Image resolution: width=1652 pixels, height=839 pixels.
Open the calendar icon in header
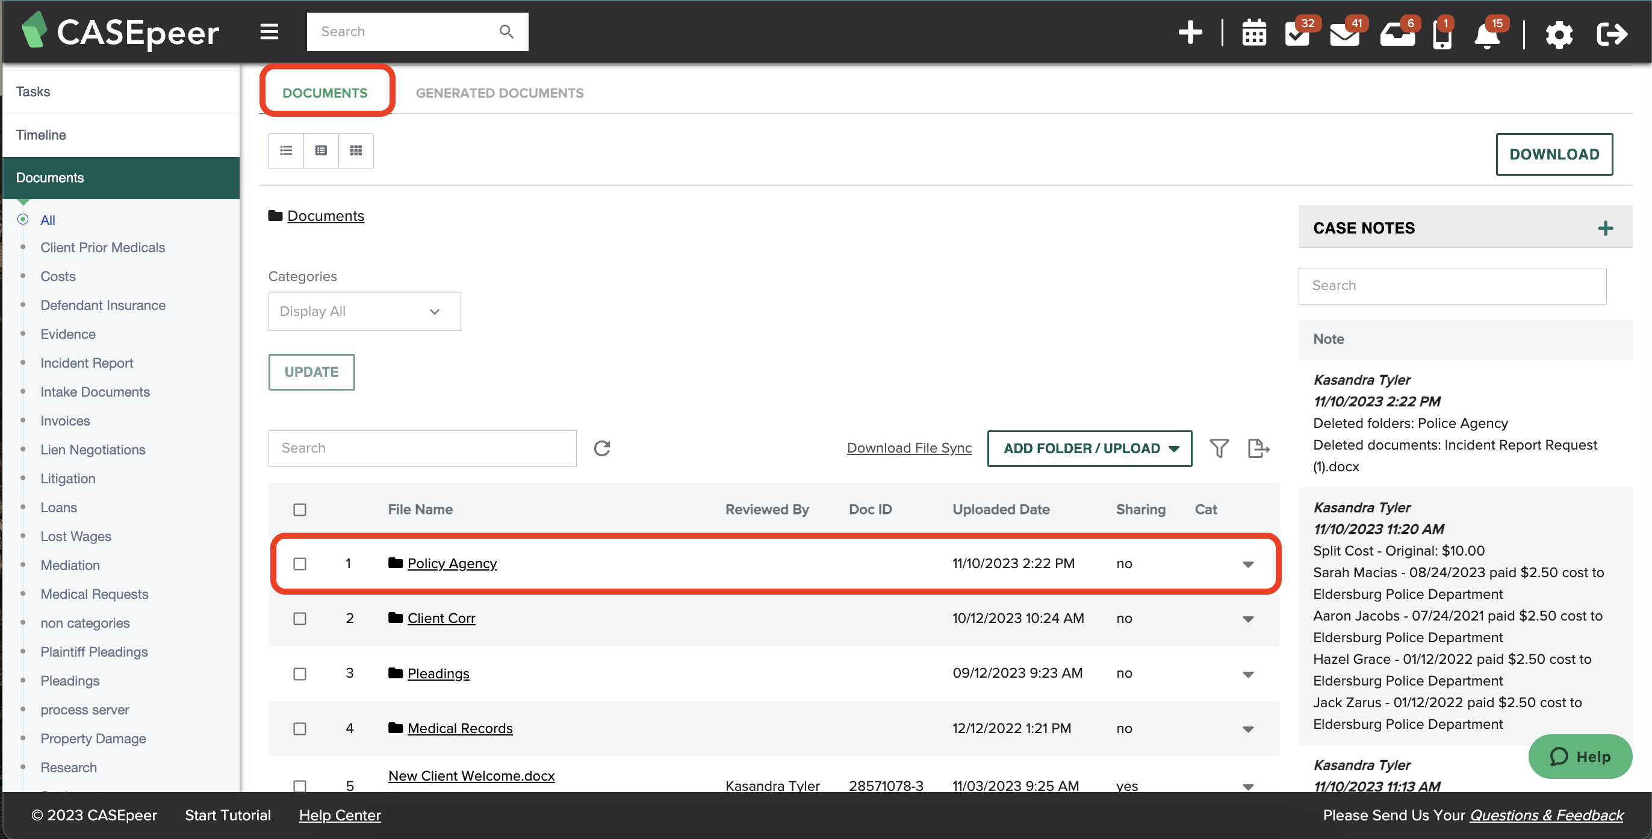(x=1253, y=33)
